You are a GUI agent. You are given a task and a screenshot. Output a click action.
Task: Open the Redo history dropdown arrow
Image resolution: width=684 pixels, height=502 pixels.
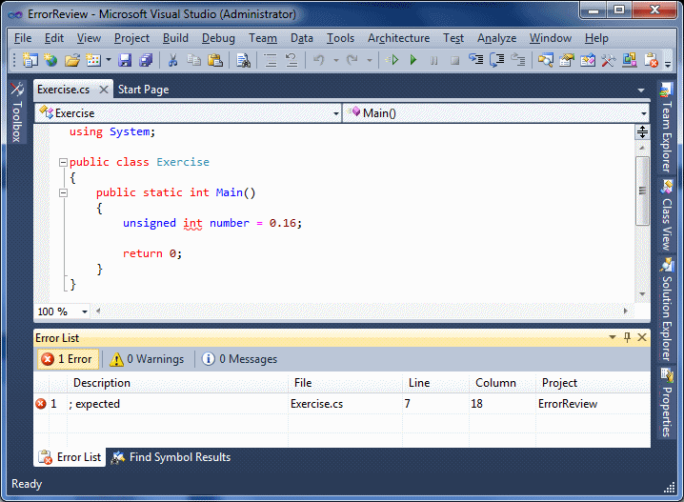tap(369, 60)
